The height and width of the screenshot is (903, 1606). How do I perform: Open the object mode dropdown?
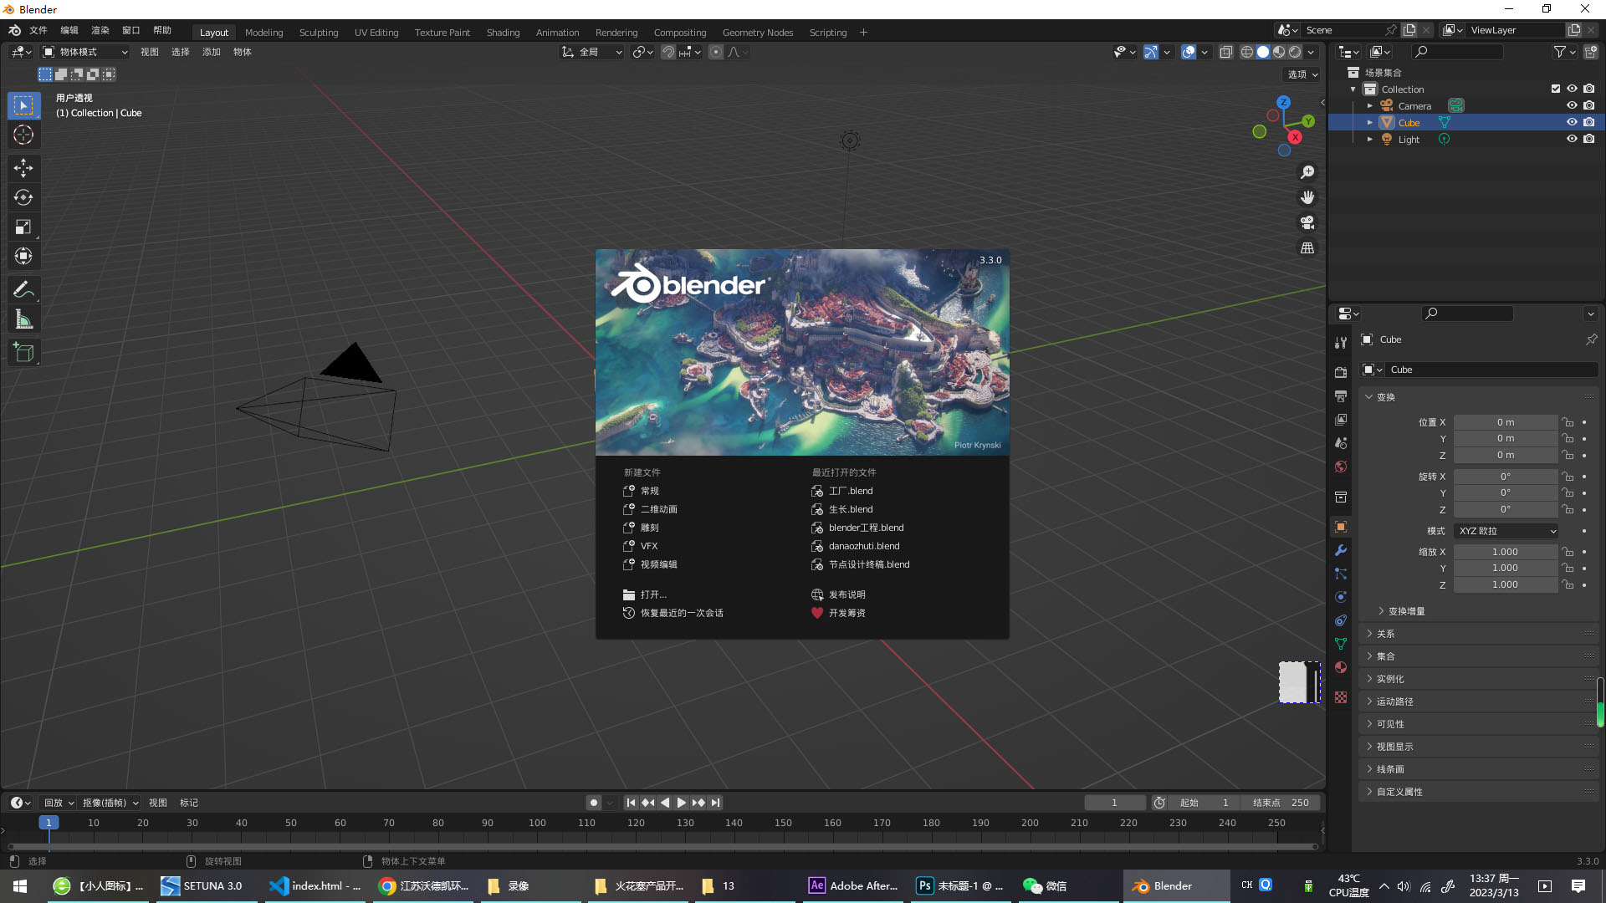point(85,52)
